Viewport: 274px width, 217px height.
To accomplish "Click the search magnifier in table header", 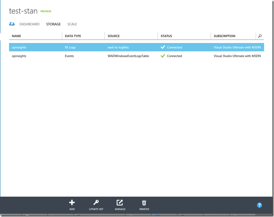I will 260,36.
